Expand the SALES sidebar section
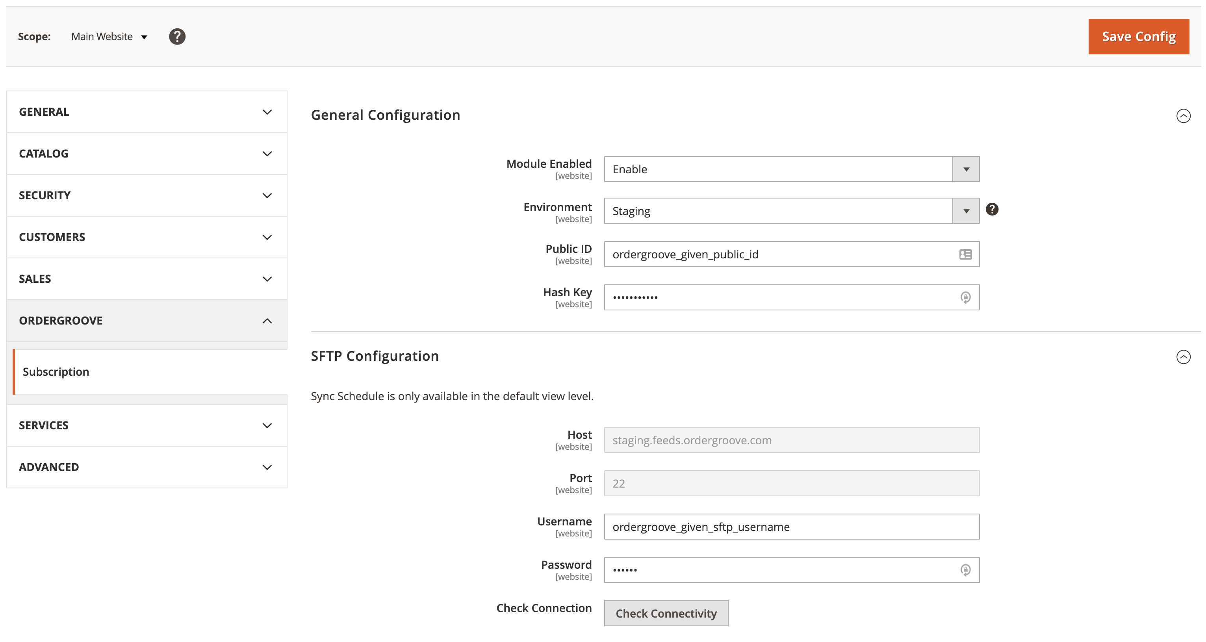Image resolution: width=1206 pixels, height=642 pixels. (147, 279)
